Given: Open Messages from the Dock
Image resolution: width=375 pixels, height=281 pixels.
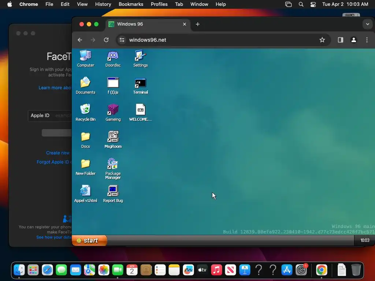Looking at the screenshot, I should (62, 270).
